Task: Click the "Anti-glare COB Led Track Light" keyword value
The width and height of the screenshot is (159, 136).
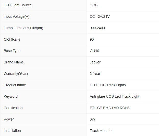Action: point(115,96)
